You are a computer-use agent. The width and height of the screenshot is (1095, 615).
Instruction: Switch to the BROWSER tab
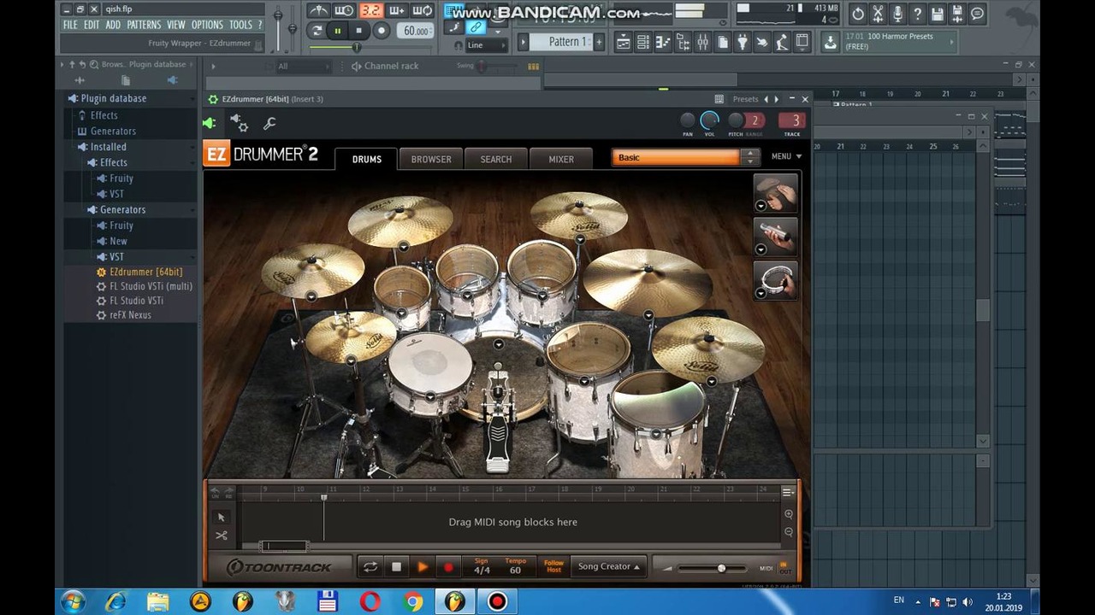pyautogui.click(x=430, y=159)
